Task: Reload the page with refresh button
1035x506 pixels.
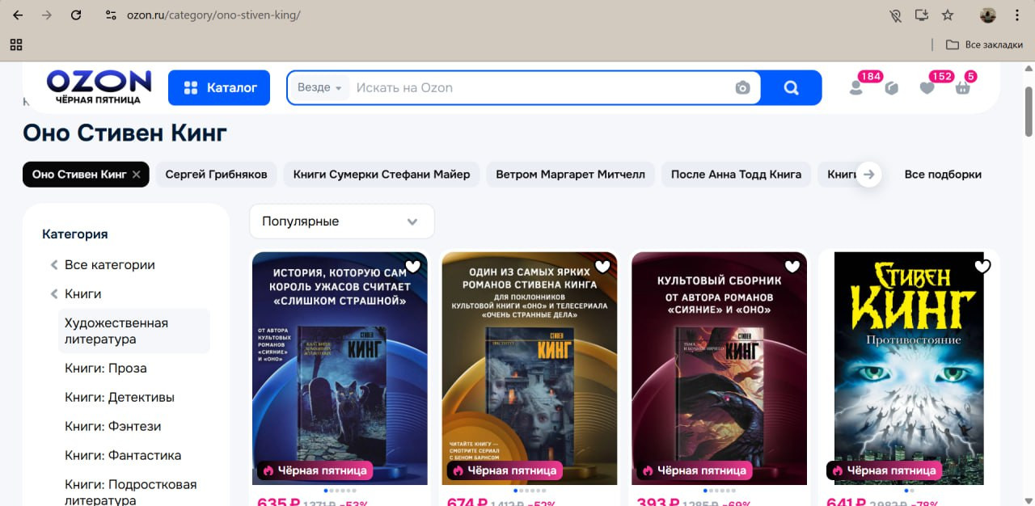Action: [76, 15]
